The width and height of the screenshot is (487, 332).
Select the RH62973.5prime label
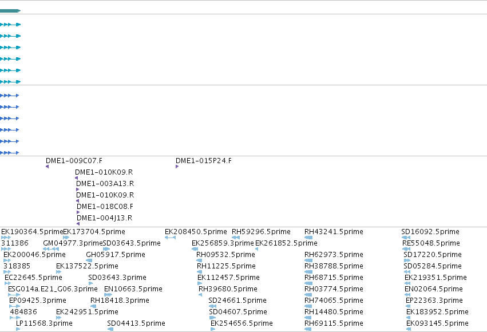click(334, 255)
